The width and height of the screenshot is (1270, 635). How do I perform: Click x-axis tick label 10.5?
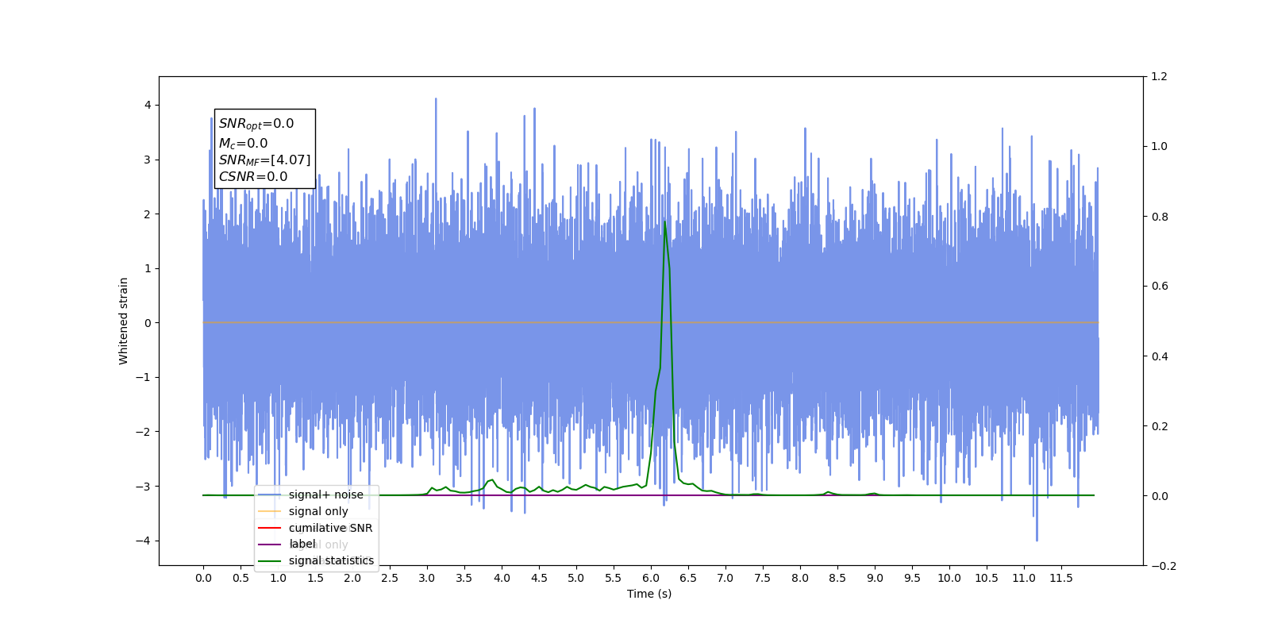click(987, 578)
